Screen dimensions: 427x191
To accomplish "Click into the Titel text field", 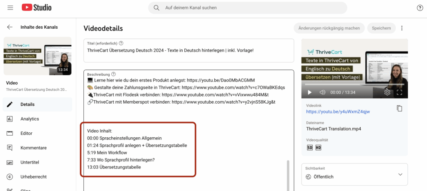I will (x=189, y=50).
